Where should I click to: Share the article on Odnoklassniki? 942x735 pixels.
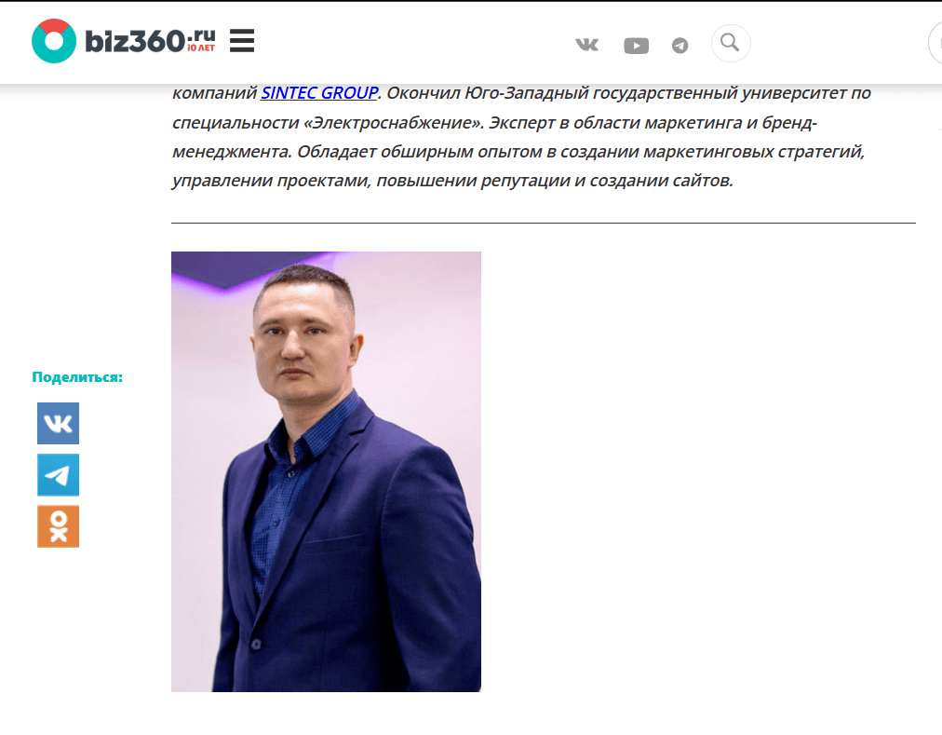point(59,526)
